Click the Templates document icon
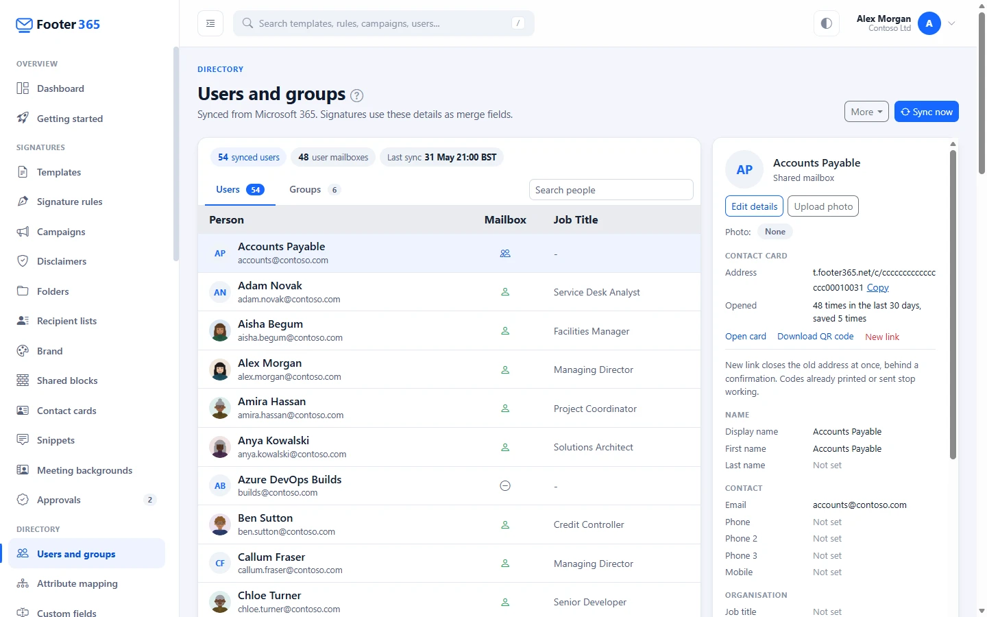Image resolution: width=987 pixels, height=617 pixels. (x=23, y=172)
